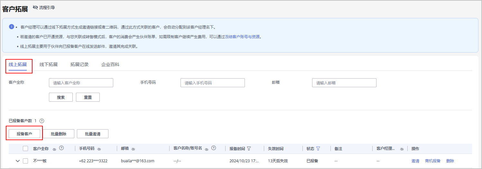Select the checkbox for customer 不****椒

click(26, 161)
